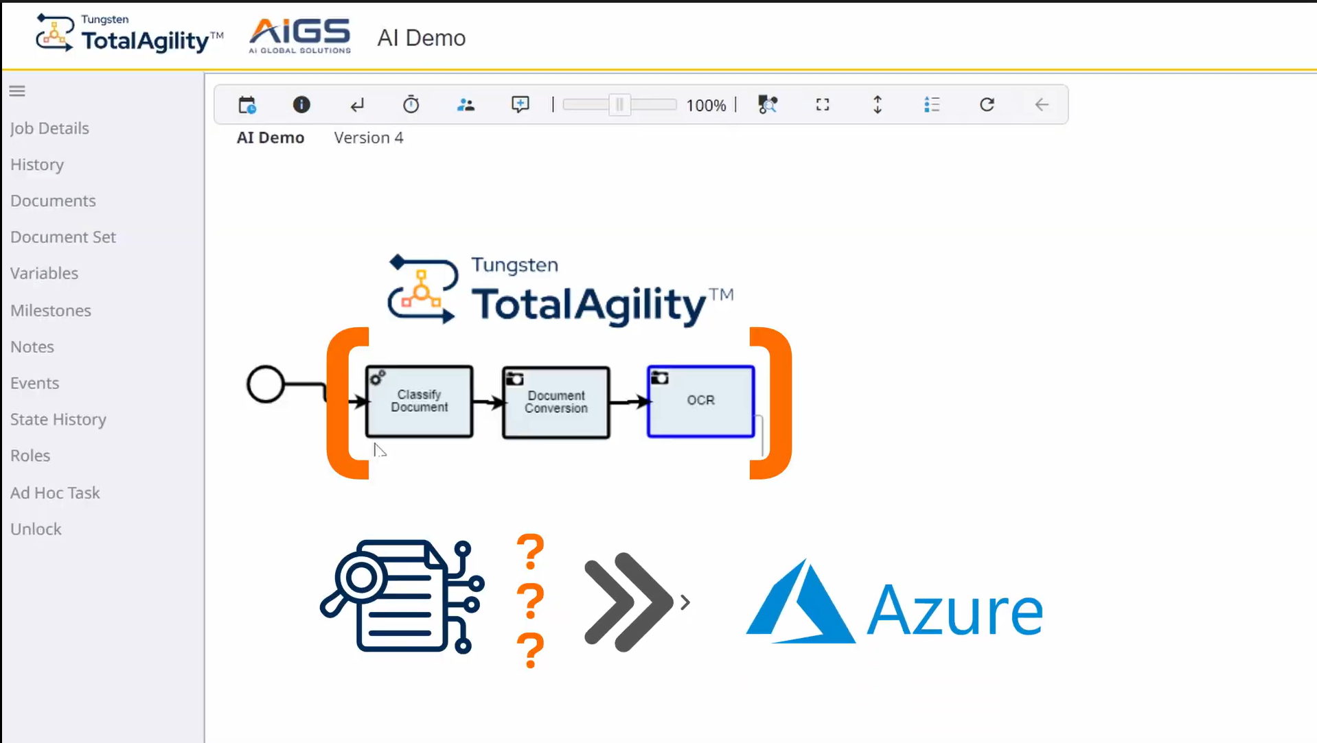The height and width of the screenshot is (743, 1317).
Task: Expand vertical height arrows icon
Action: pos(877,105)
